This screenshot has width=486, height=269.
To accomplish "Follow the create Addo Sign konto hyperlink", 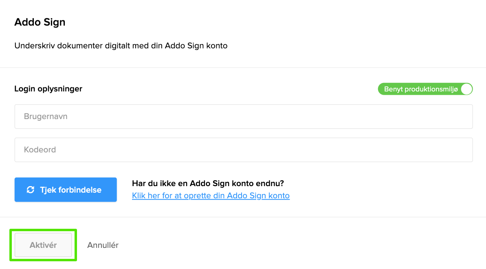I will (211, 196).
